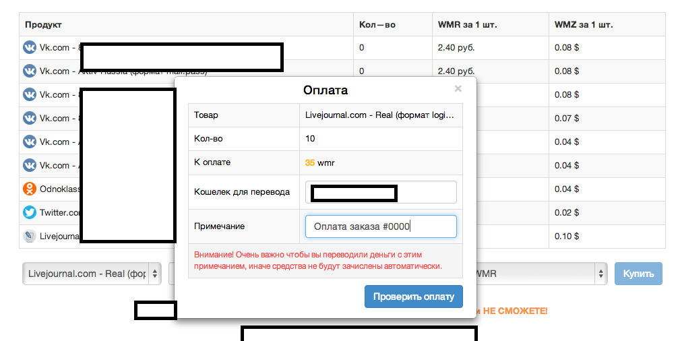680x341 pixels.
Task: Click the Livejournal.com - Real product value in dialog
Action: coord(379,115)
